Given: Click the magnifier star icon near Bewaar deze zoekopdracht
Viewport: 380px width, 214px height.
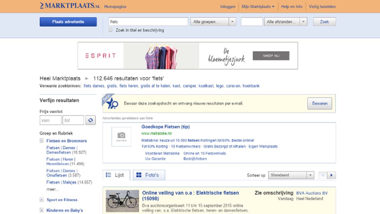Looking at the screenshot, I should coord(112,103).
